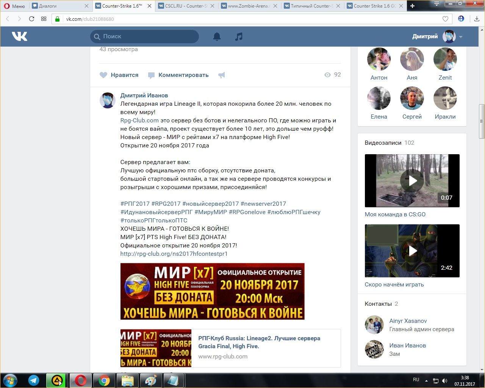Close the active Counter-Strike 1.6™ tab

[x=149, y=6]
